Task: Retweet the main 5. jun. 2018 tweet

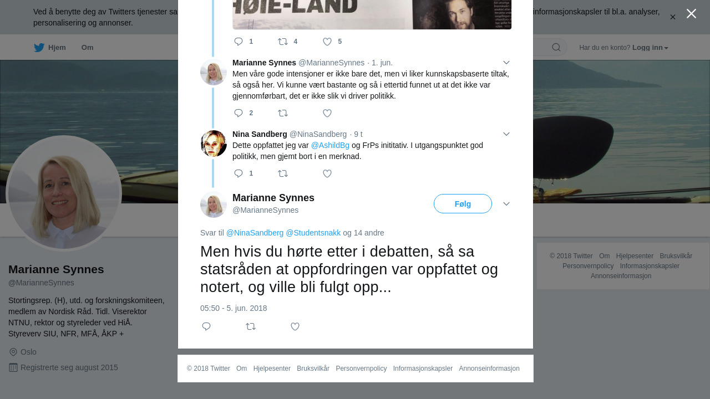Action: coord(251,326)
